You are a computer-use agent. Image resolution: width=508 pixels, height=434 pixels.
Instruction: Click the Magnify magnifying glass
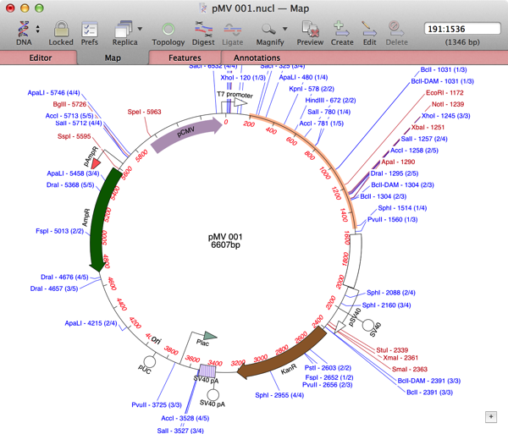tap(269, 29)
